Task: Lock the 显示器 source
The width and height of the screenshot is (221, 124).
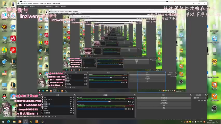Action: (73, 110)
